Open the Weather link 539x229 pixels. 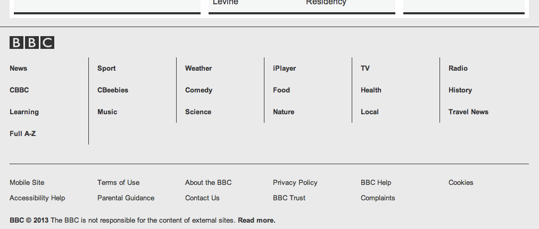(198, 69)
